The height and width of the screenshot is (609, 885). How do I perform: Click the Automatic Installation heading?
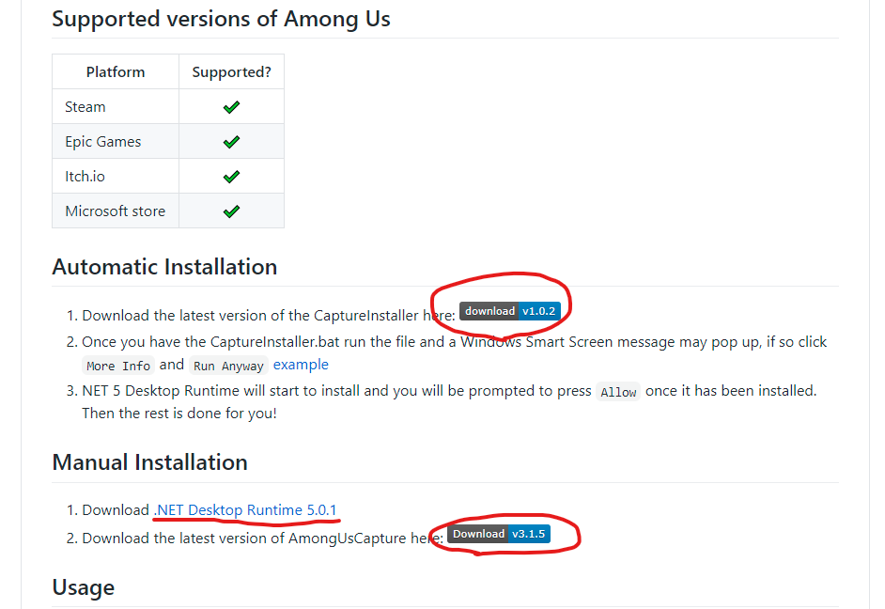164,267
